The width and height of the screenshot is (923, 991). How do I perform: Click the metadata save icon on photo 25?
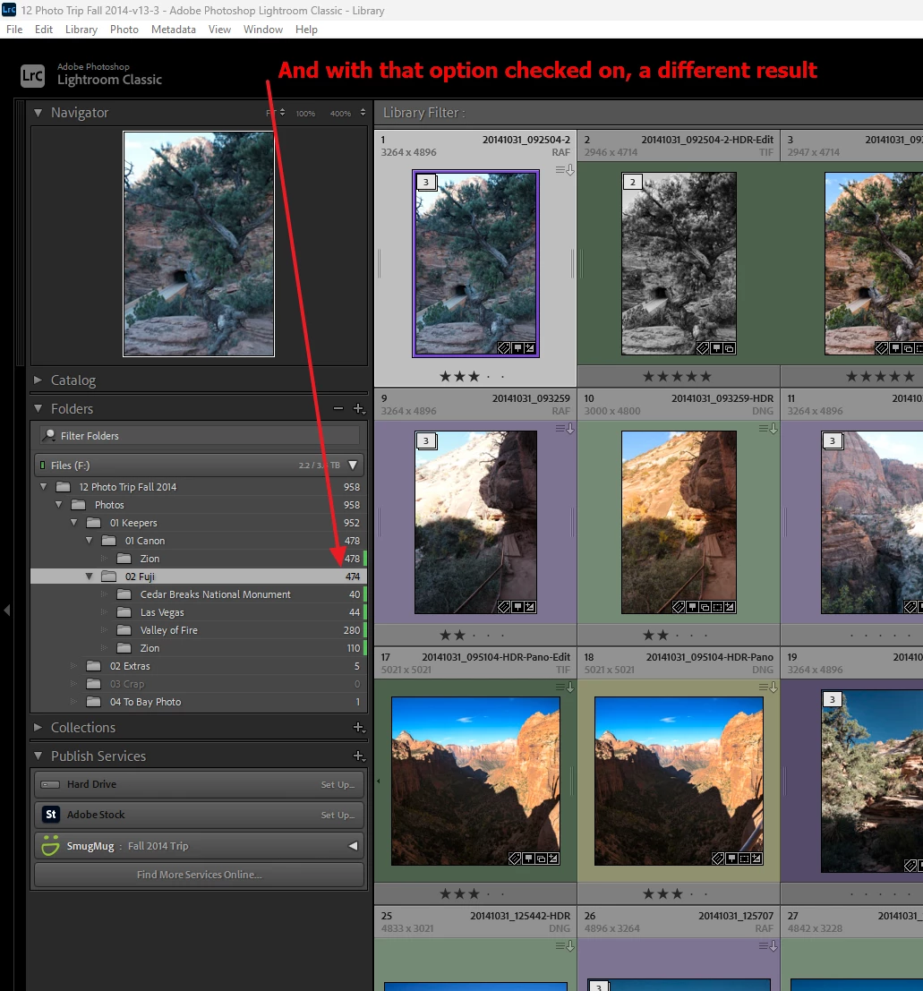click(x=565, y=945)
